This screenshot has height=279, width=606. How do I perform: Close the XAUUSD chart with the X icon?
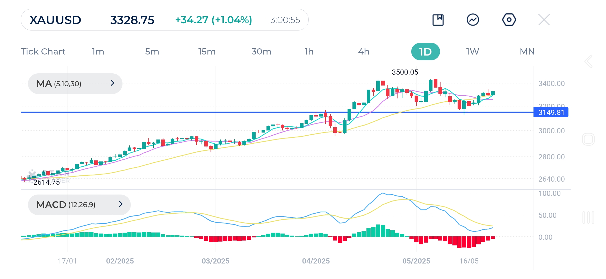click(x=544, y=19)
